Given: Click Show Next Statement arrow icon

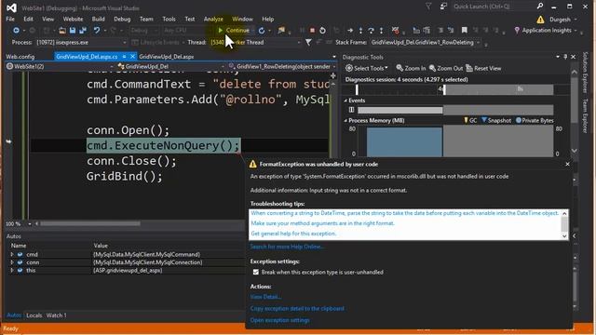Looking at the screenshot, I should 350,31.
